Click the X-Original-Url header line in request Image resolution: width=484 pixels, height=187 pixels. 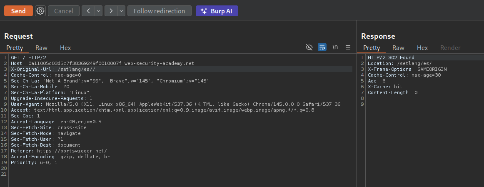point(53,69)
